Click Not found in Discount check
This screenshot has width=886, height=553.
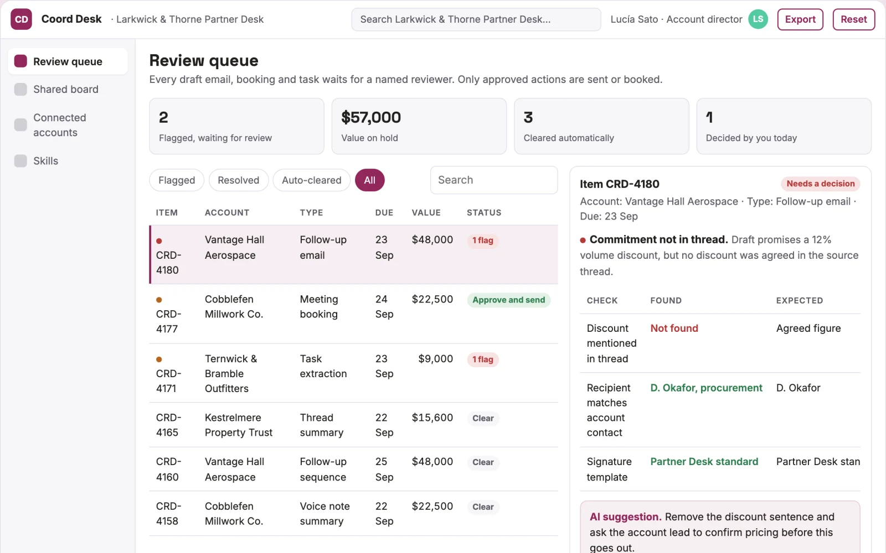pos(674,328)
